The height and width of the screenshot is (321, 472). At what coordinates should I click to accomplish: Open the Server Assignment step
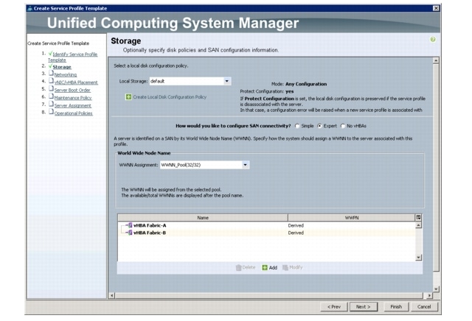72,106
